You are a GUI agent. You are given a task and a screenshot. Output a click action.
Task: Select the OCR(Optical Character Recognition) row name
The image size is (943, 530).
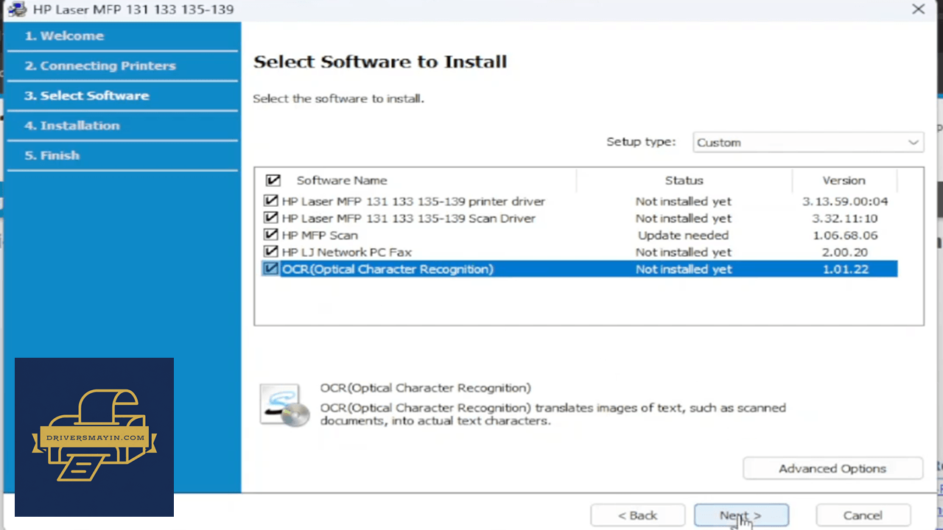click(388, 269)
